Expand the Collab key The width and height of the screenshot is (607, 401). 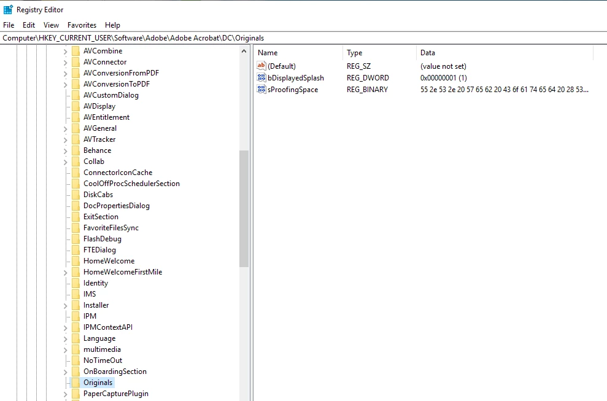coord(65,162)
